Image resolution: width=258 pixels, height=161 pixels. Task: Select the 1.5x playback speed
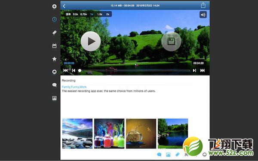[100, 14]
